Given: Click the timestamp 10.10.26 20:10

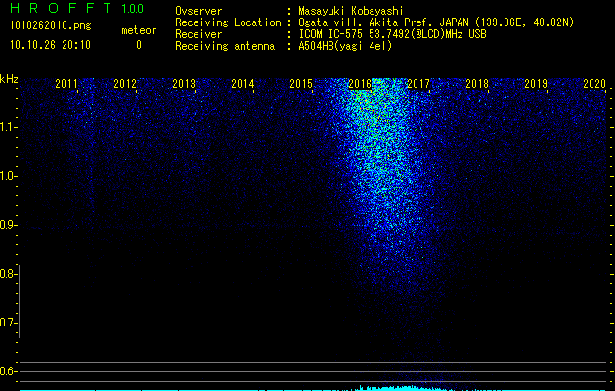Looking at the screenshot, I should click(x=50, y=45).
